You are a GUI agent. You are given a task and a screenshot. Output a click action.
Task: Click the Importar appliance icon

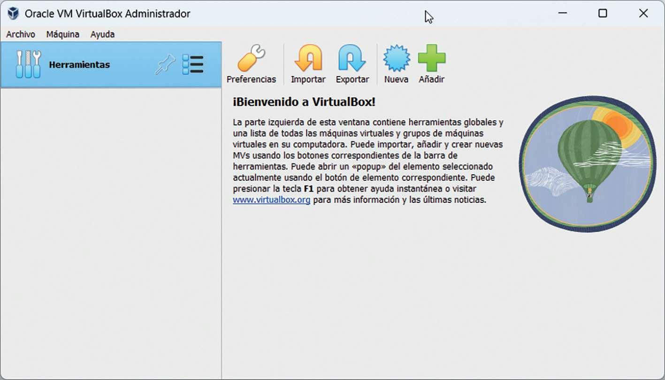(x=308, y=64)
